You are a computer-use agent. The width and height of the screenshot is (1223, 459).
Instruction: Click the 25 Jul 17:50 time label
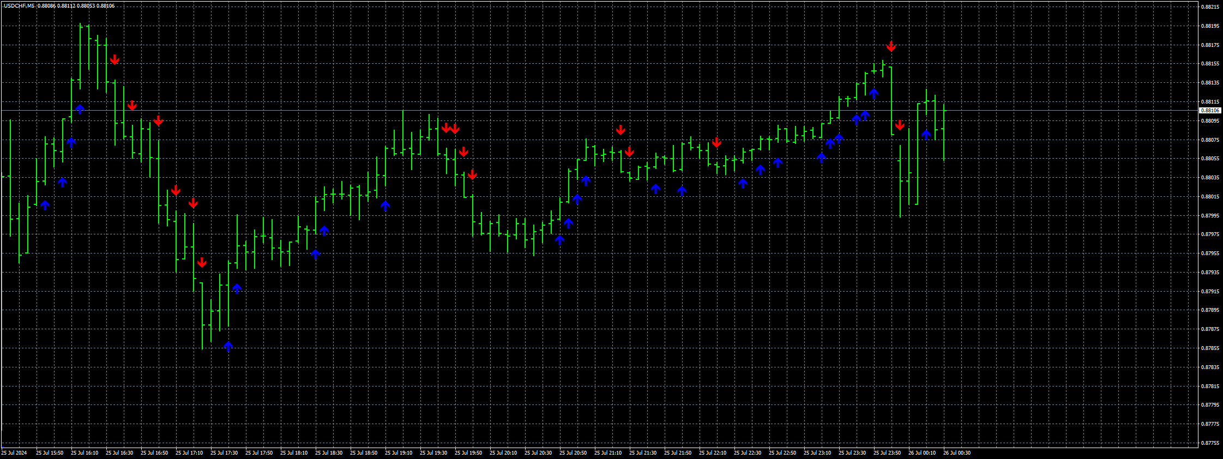pyautogui.click(x=259, y=453)
